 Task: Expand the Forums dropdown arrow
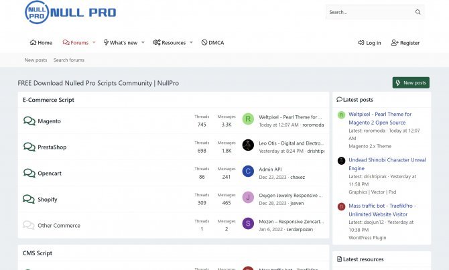coord(94,43)
